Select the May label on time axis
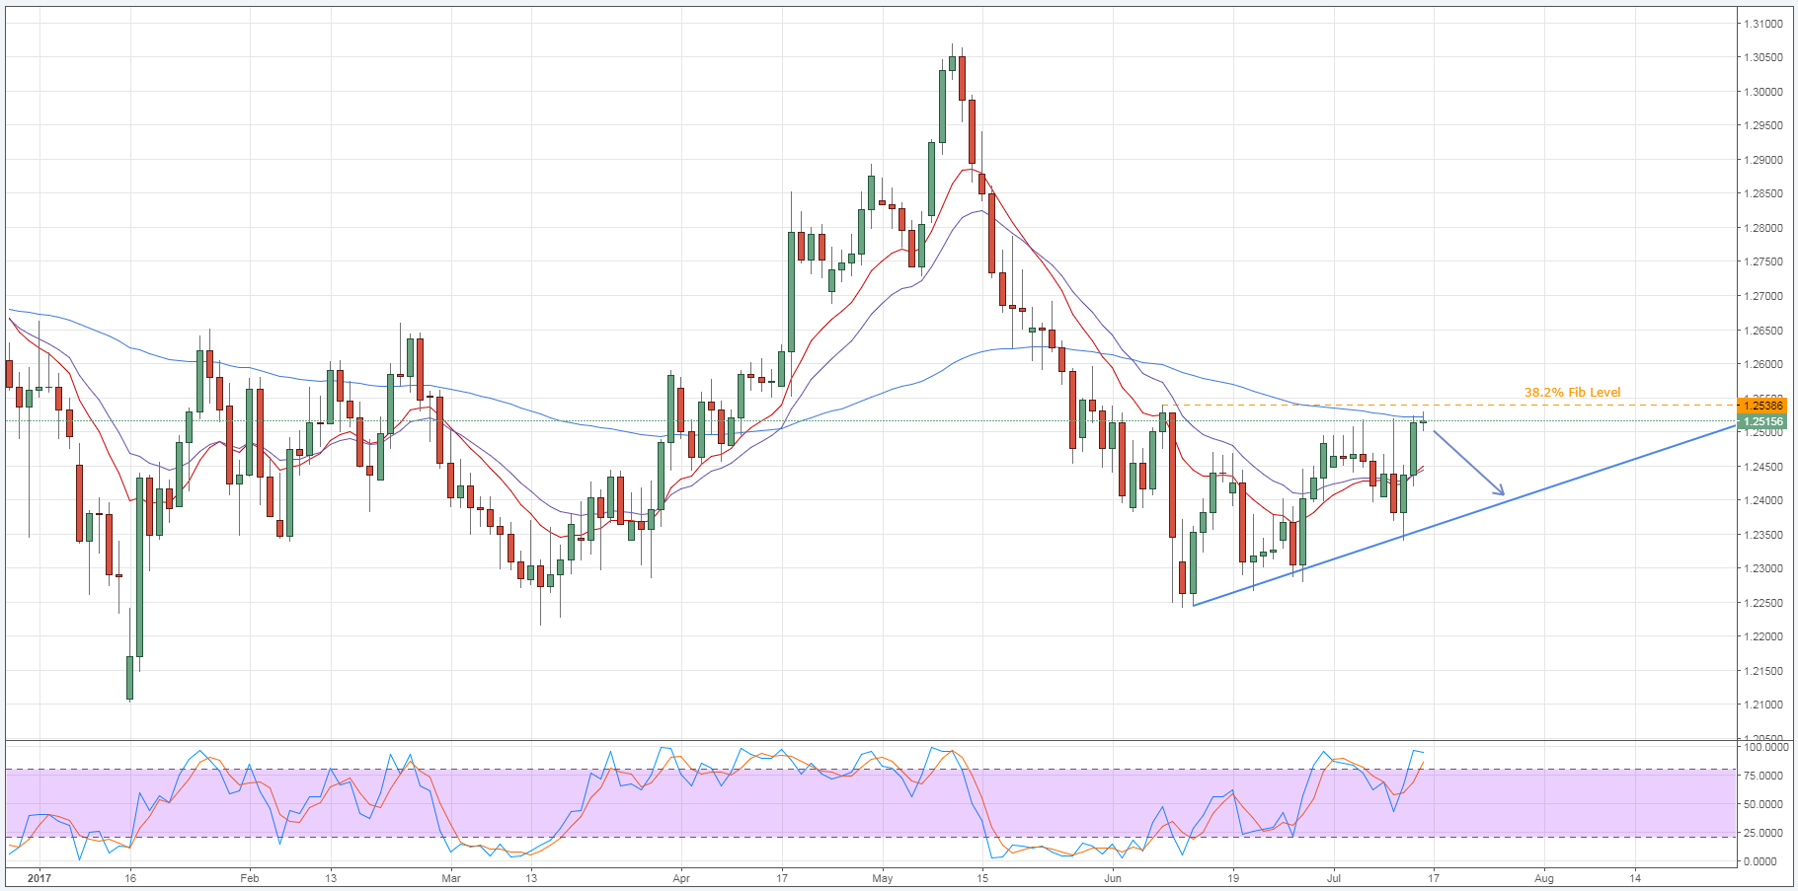1798x891 pixels. [x=883, y=878]
